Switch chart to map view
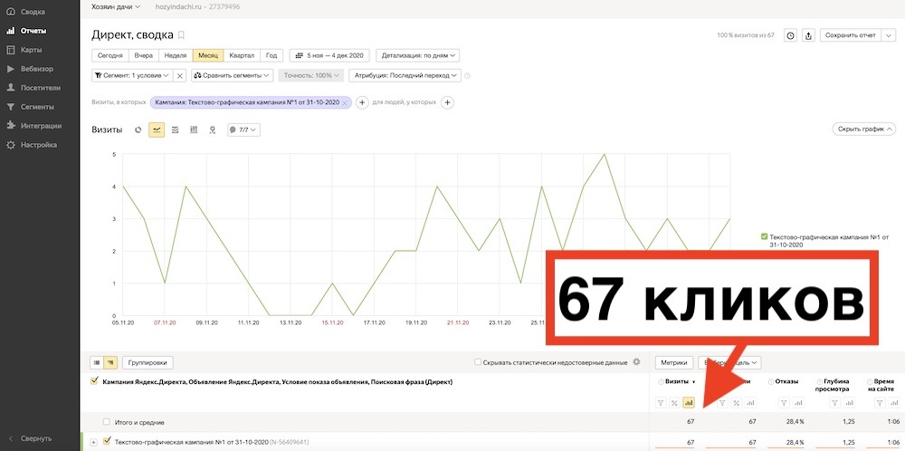Screen dimensions: 905x451 click(x=212, y=130)
